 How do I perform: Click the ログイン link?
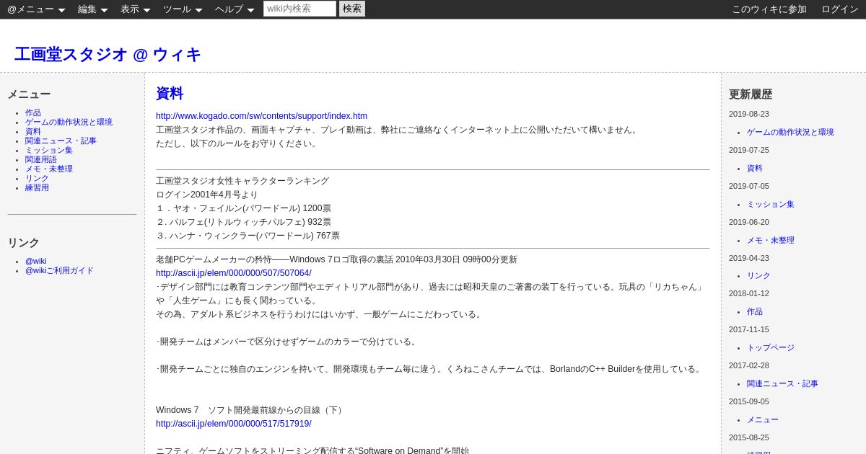[x=840, y=9]
